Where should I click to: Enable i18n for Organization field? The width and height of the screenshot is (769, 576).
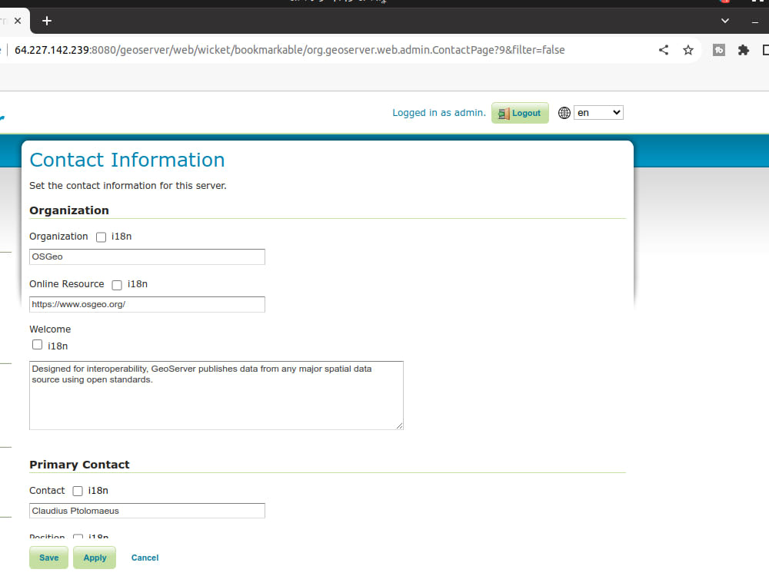click(101, 237)
